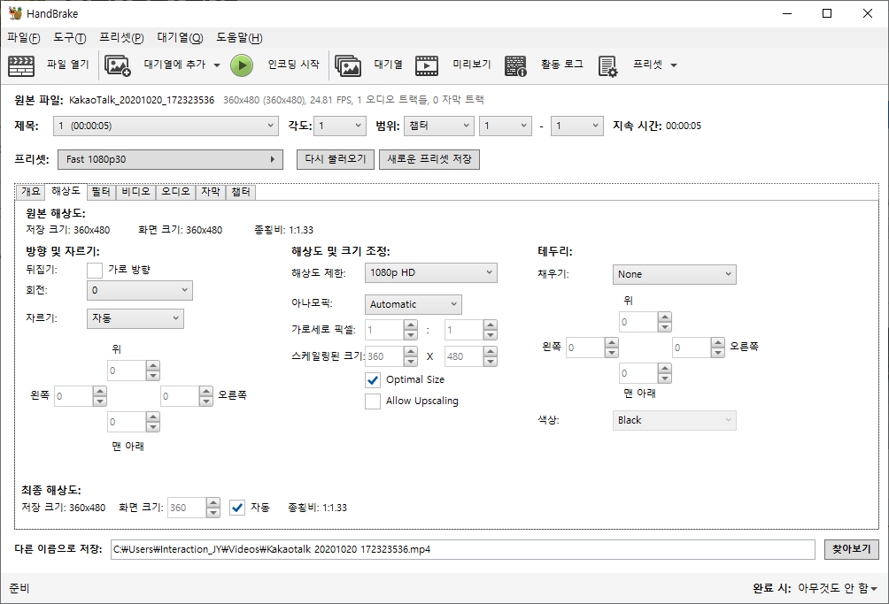This screenshot has width=889, height=604.
Task: Increase the 화면 크기 360 stepper
Action: (x=213, y=502)
